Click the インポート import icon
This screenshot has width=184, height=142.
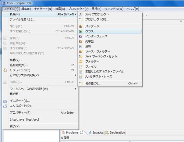[5, 101]
